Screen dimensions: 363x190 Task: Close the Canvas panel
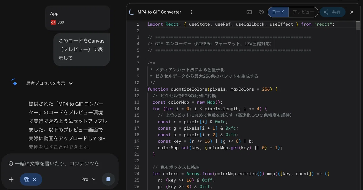click(x=352, y=12)
